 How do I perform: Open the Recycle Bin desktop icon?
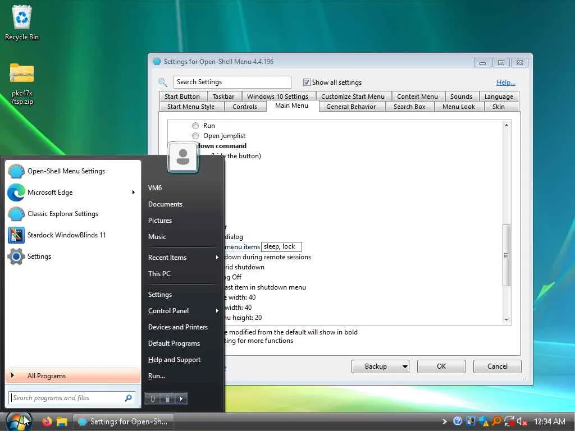click(22, 22)
